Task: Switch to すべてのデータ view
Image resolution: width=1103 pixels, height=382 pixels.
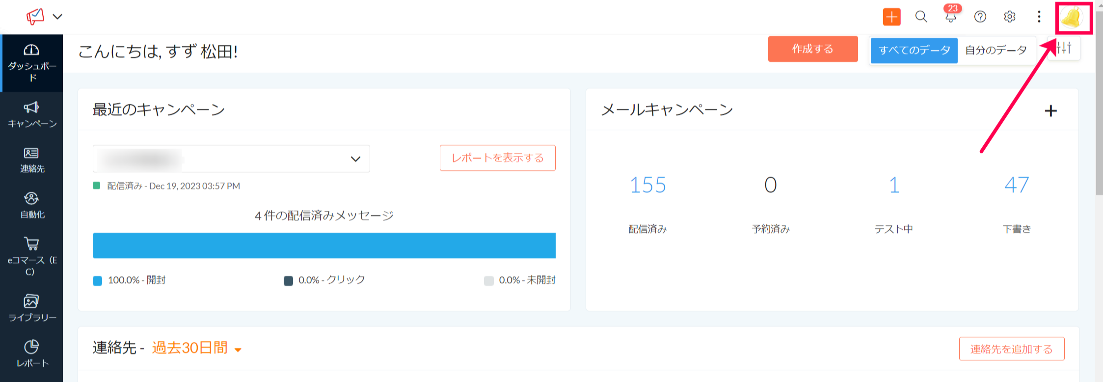Action: point(914,50)
